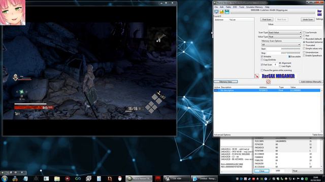Open the Table menu
This screenshot has height=182, width=325.
point(228,7)
